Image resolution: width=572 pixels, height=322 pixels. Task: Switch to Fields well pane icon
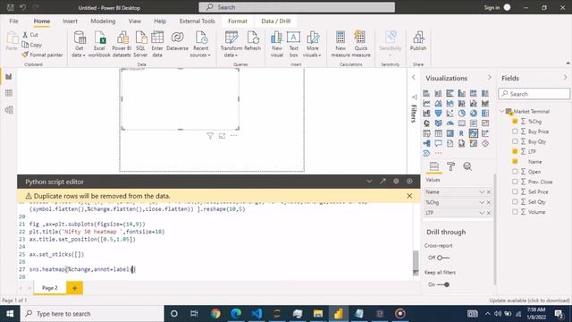click(434, 166)
